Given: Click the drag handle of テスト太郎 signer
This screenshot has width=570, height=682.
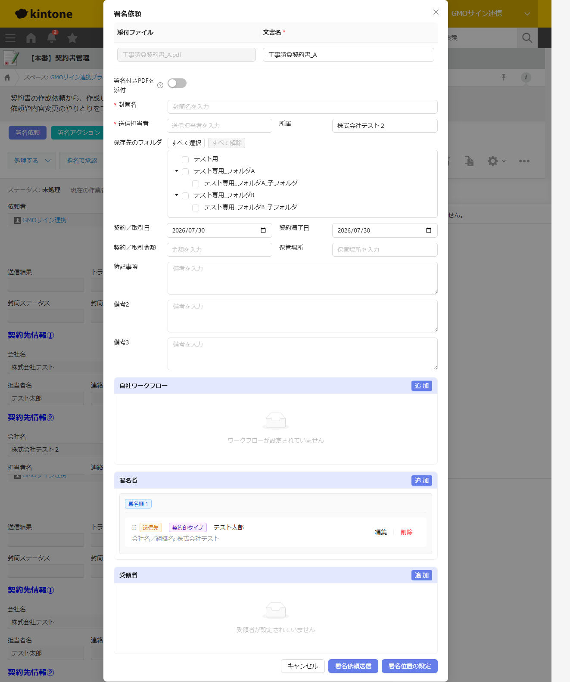Looking at the screenshot, I should pos(134,527).
